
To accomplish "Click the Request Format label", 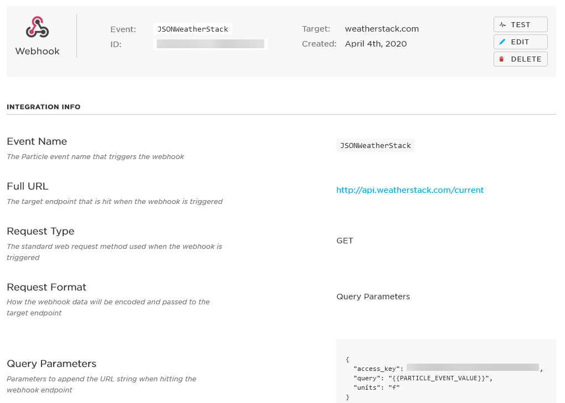I will 47,287.
